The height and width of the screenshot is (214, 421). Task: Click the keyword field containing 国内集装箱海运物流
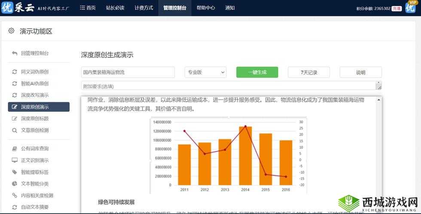[x=128, y=72]
